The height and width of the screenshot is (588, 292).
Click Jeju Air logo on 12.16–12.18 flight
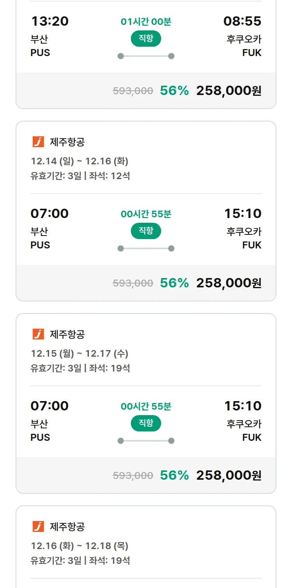(x=38, y=527)
